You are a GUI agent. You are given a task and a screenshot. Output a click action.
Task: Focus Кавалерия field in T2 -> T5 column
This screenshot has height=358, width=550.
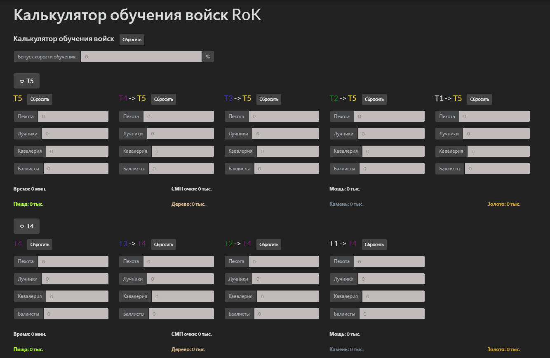tap(393, 151)
